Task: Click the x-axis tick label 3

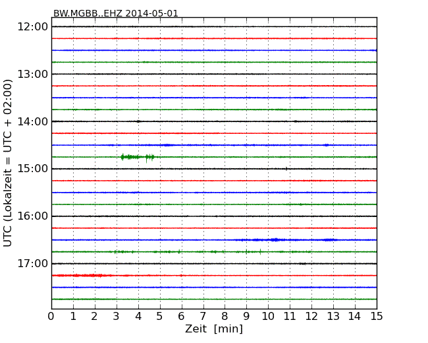Action: 117,317
